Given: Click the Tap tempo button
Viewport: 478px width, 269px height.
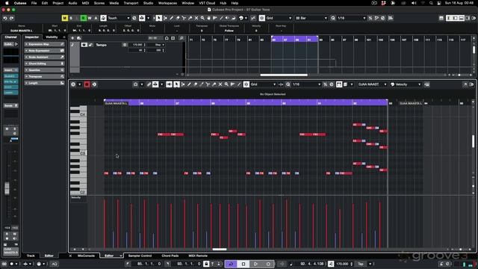Looking at the screenshot, I should pos(361,264).
